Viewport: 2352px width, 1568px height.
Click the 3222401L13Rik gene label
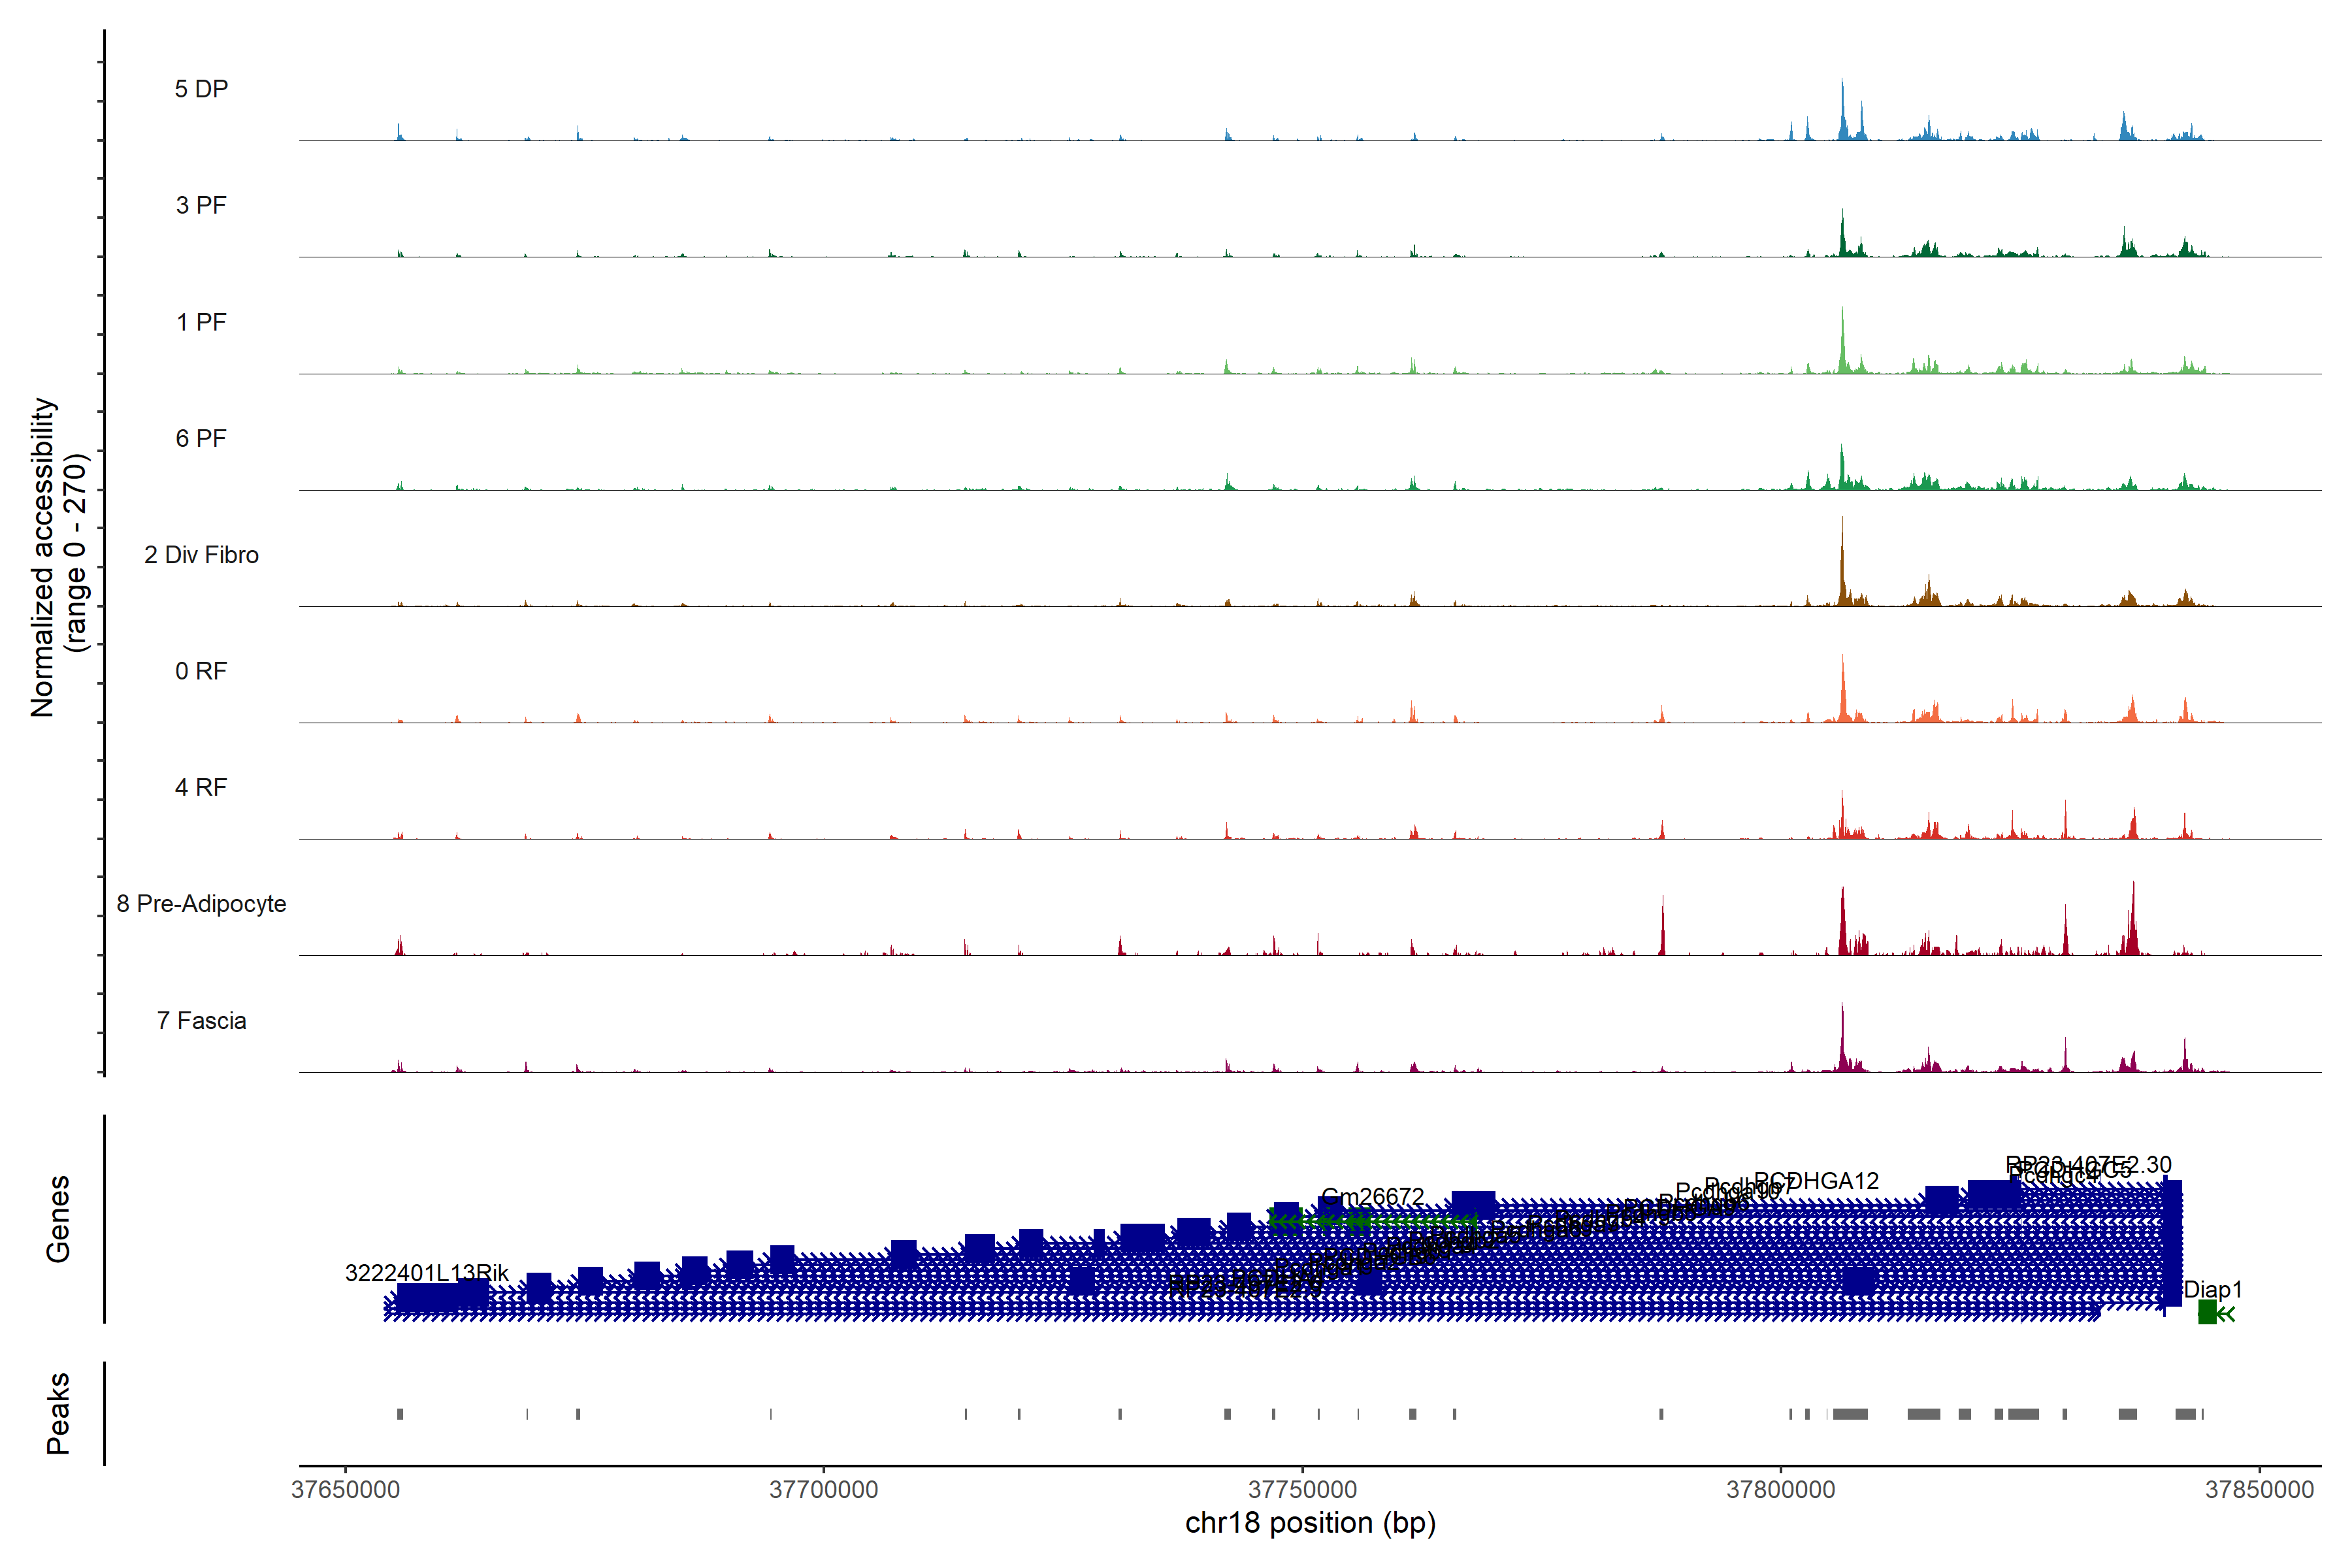pos(426,1272)
